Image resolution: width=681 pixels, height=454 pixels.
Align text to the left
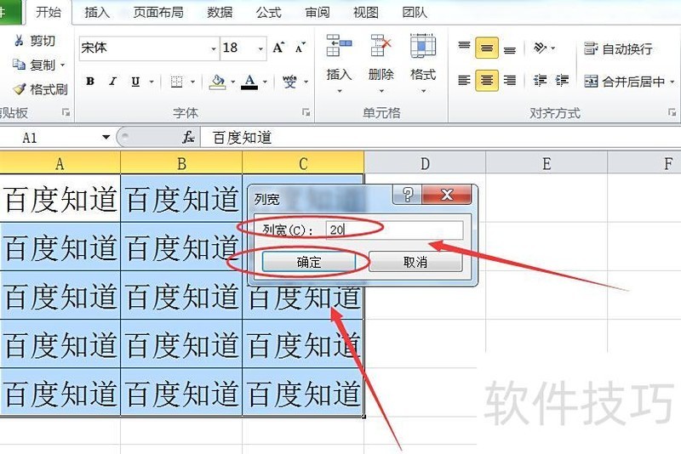(x=464, y=81)
